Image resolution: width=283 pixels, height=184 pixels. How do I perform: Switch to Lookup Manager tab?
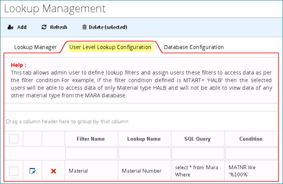(x=35, y=47)
